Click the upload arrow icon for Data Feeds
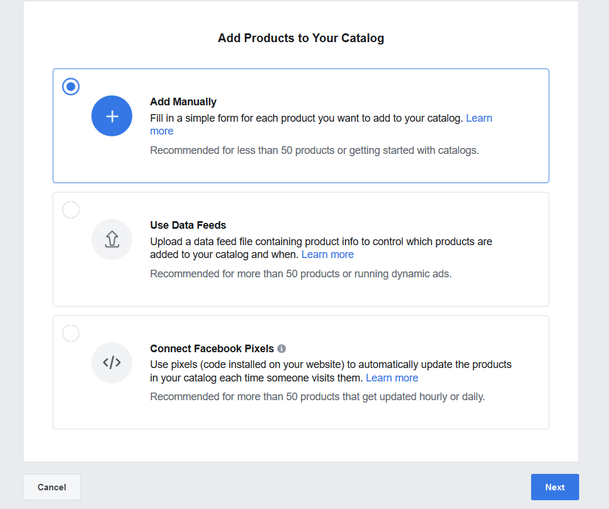The height and width of the screenshot is (509, 609). (112, 239)
